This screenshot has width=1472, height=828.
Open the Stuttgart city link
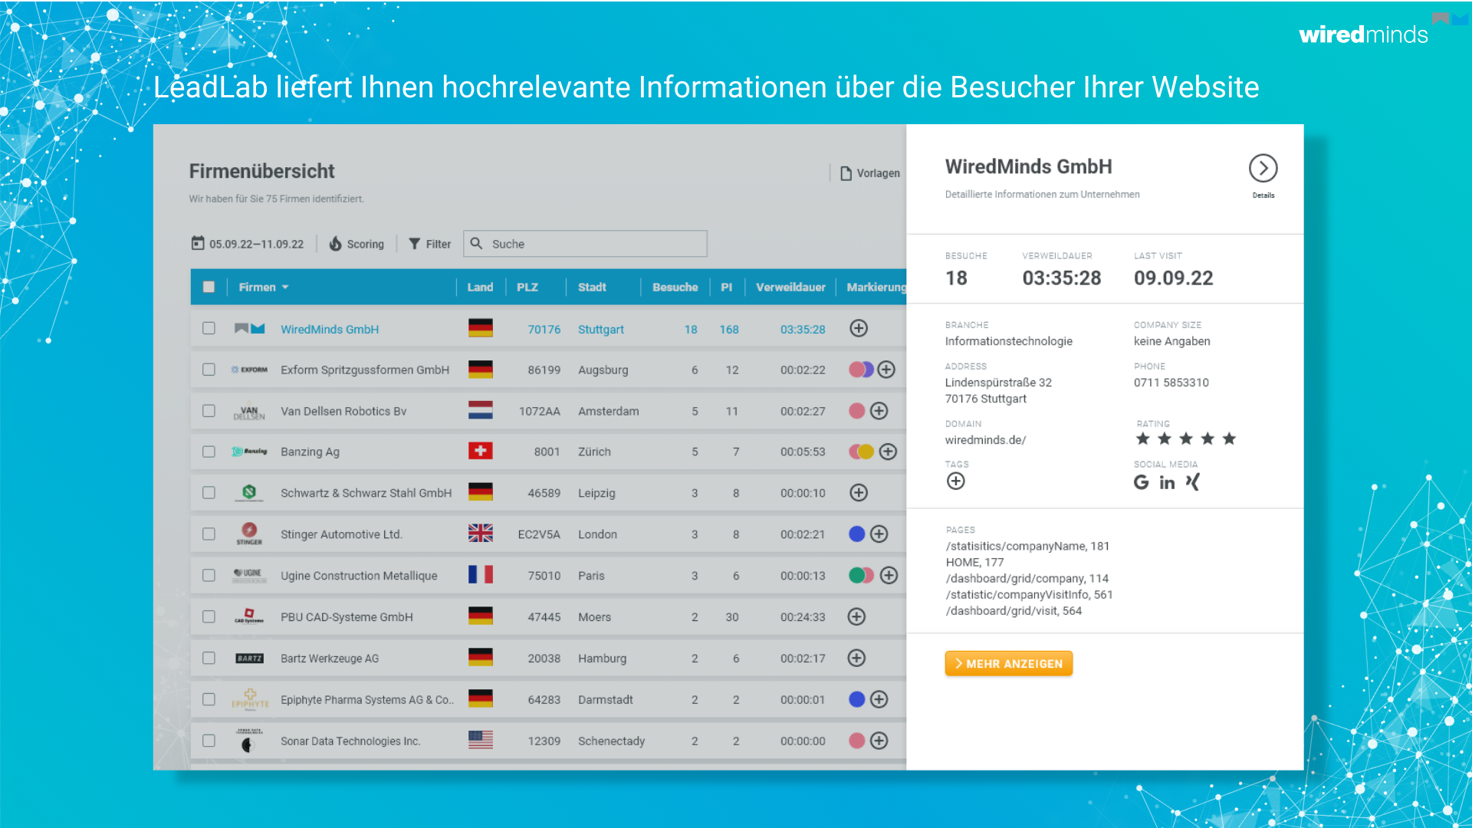[x=600, y=329]
